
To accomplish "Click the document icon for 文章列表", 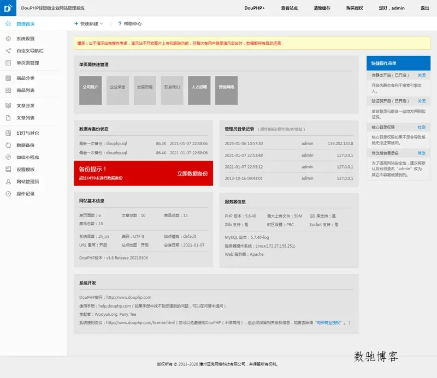I will tap(8, 118).
